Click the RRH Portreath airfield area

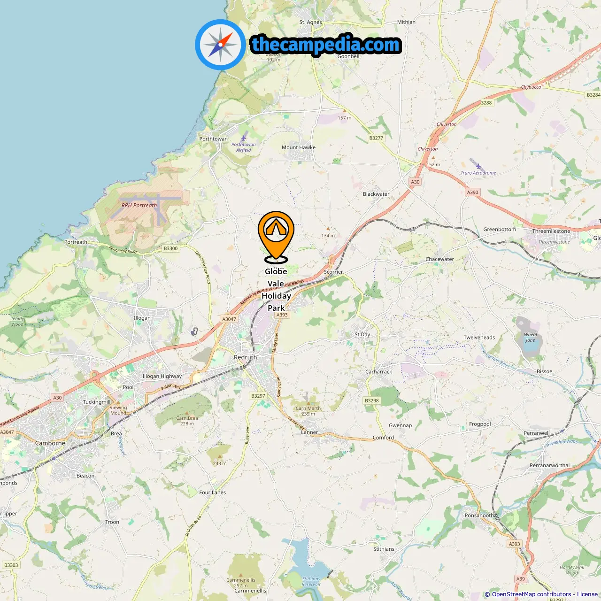click(139, 205)
